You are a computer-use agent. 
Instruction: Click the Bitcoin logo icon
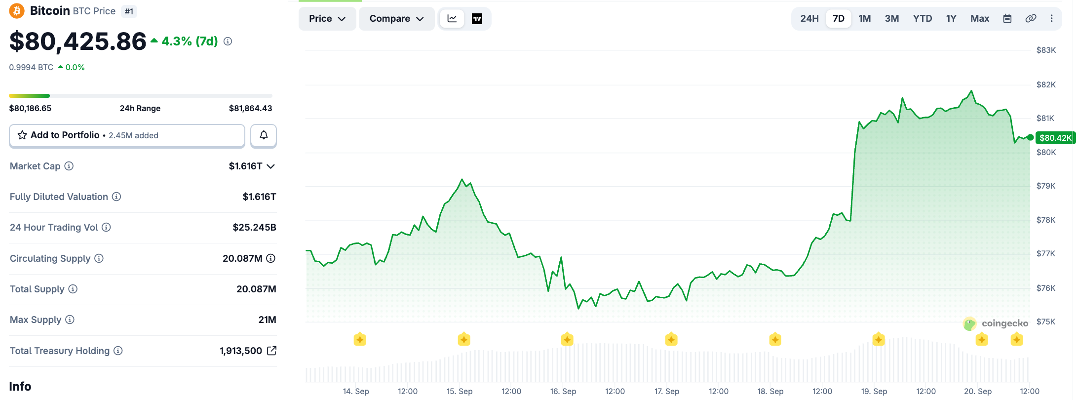(x=17, y=11)
